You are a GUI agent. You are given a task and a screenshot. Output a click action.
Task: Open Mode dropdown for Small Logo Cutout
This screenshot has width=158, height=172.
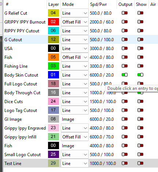click(75, 155)
